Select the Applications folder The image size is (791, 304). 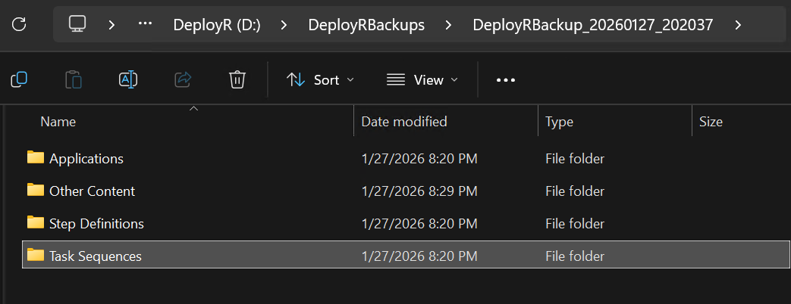pyautogui.click(x=86, y=159)
